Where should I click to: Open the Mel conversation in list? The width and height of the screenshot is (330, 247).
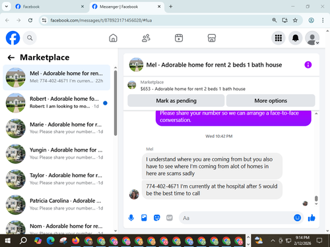click(x=57, y=77)
